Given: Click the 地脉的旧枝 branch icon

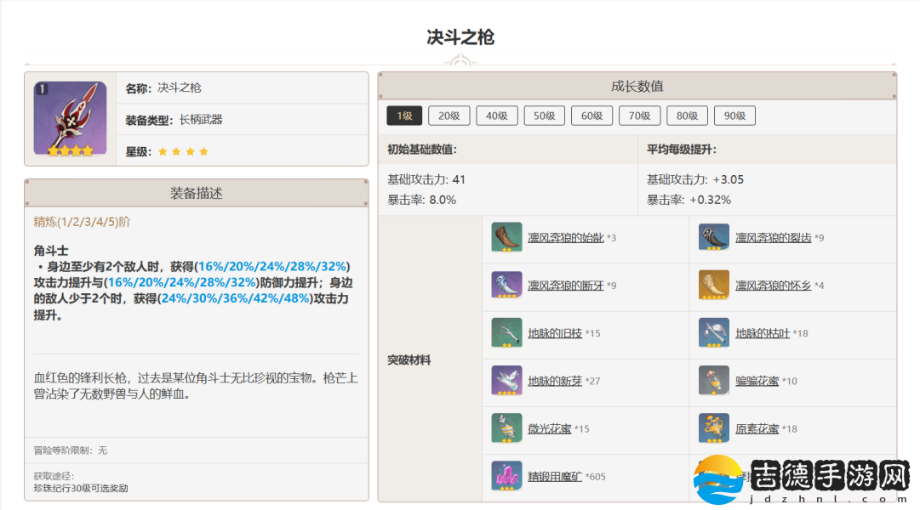Looking at the screenshot, I should [506, 332].
